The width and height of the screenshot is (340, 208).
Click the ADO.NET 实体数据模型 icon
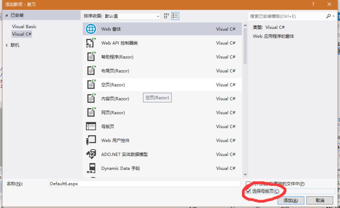(x=91, y=154)
